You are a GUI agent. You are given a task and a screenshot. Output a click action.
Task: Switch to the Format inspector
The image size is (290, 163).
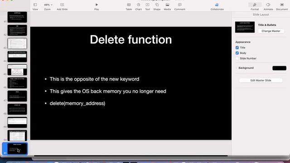click(x=255, y=5)
